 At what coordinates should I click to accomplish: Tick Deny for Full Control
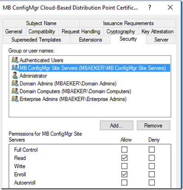152,150
